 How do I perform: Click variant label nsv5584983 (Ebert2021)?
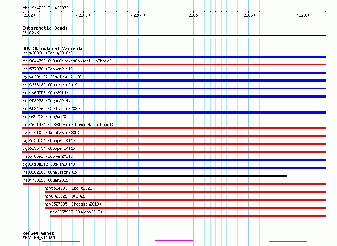69,188
